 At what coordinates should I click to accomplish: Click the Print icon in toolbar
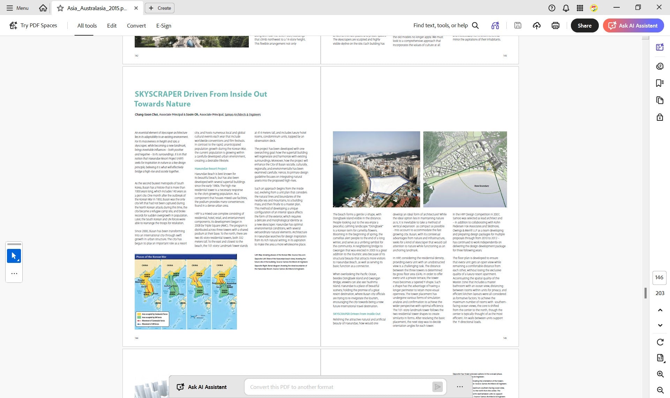pos(556,25)
